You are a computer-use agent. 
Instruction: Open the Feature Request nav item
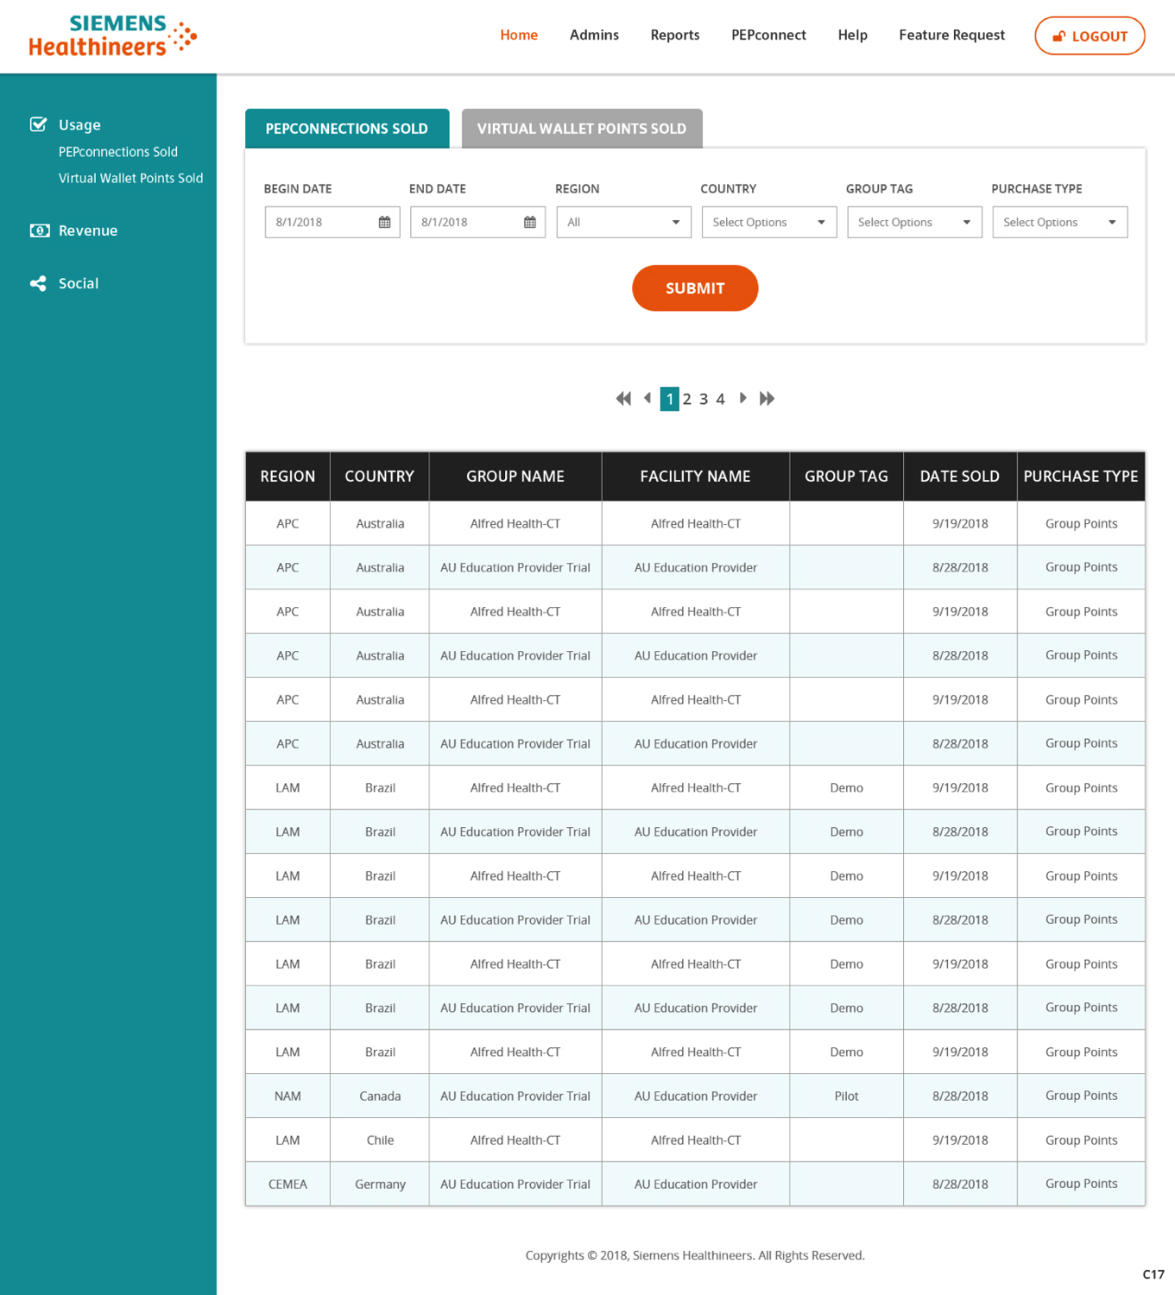(x=951, y=35)
